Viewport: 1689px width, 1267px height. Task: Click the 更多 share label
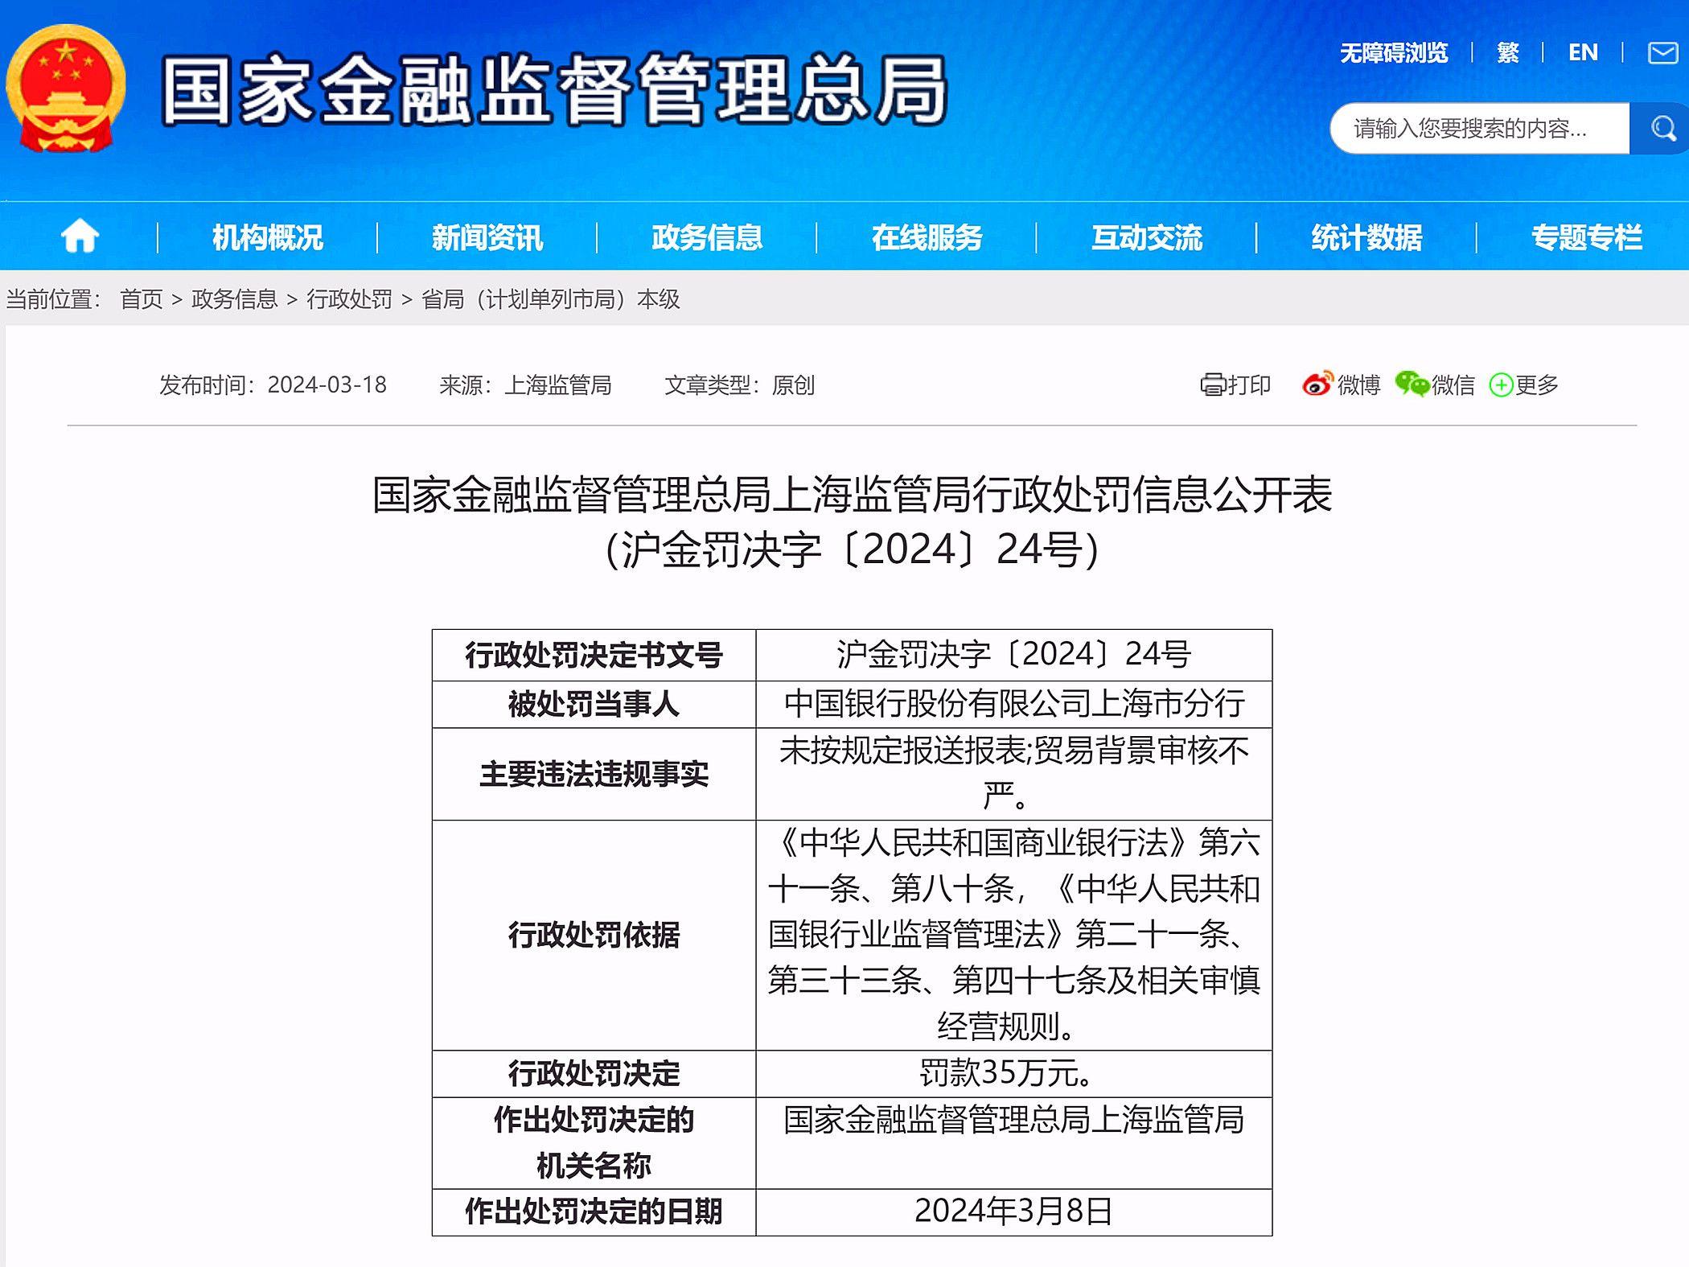[1537, 385]
